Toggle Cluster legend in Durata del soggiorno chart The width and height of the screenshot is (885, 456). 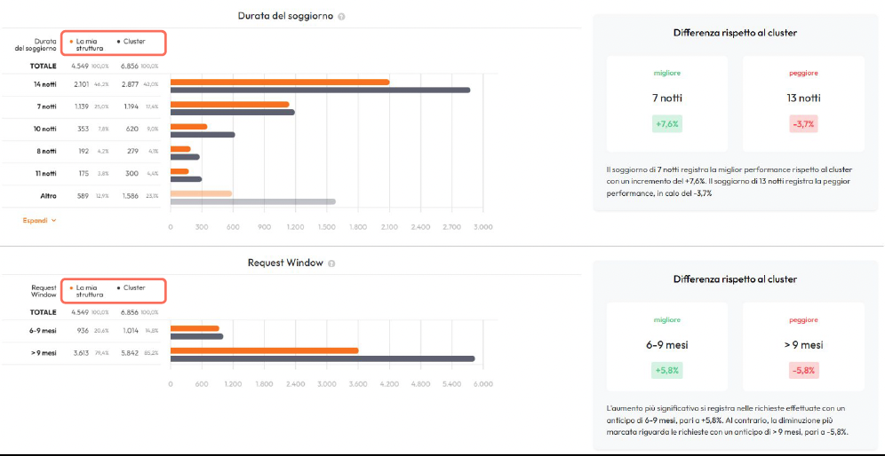(x=133, y=41)
